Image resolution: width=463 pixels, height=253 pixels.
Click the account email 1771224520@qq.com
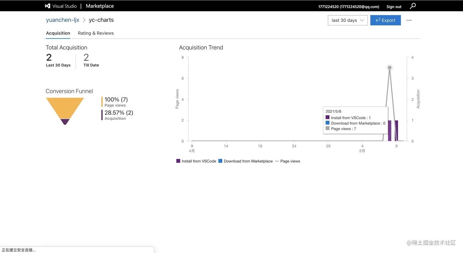pos(359,6)
